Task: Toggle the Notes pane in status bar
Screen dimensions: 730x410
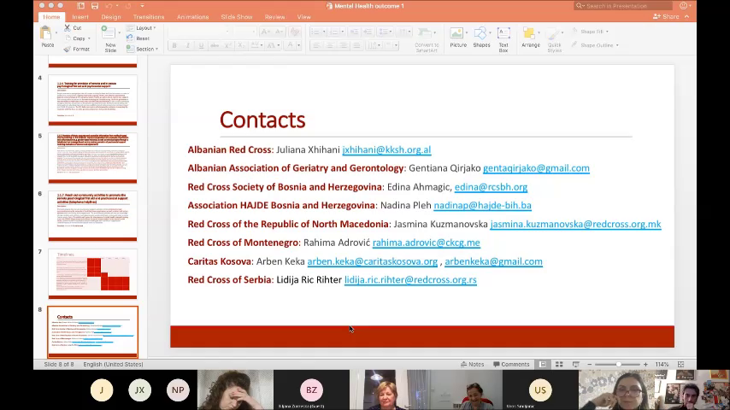Action: [472, 365]
